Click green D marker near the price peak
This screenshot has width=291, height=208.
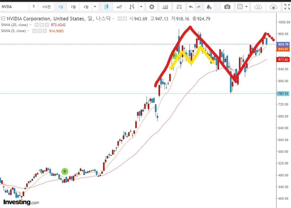pos(174,55)
